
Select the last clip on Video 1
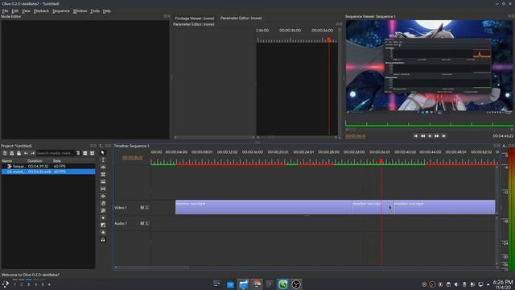point(444,207)
